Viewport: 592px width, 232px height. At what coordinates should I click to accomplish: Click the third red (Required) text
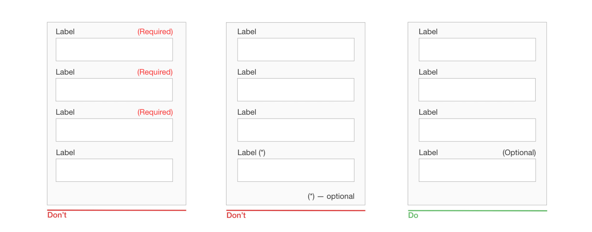155,112
